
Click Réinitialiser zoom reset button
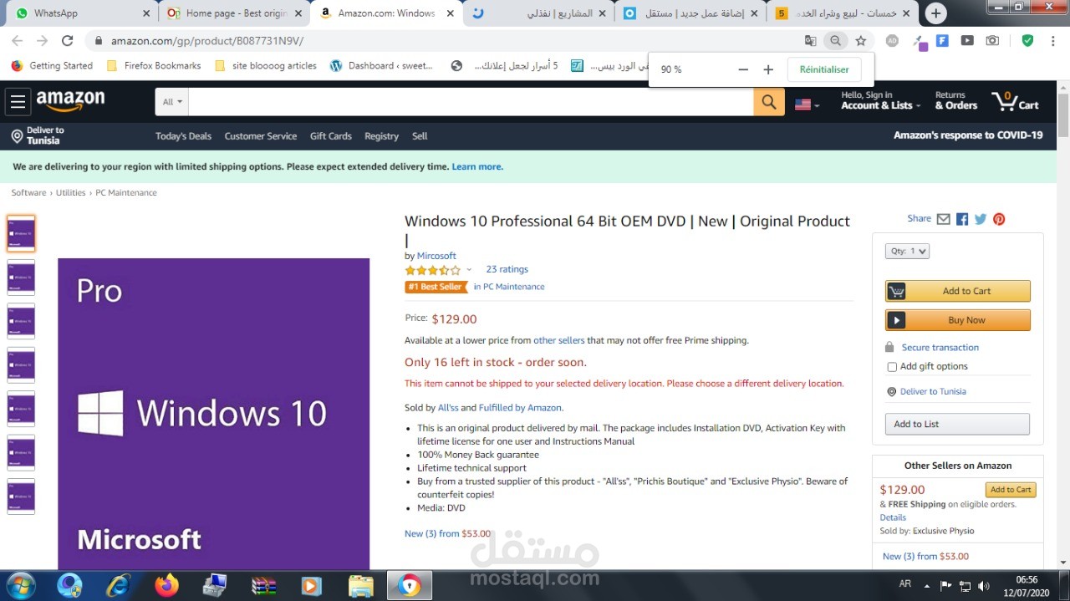click(824, 69)
